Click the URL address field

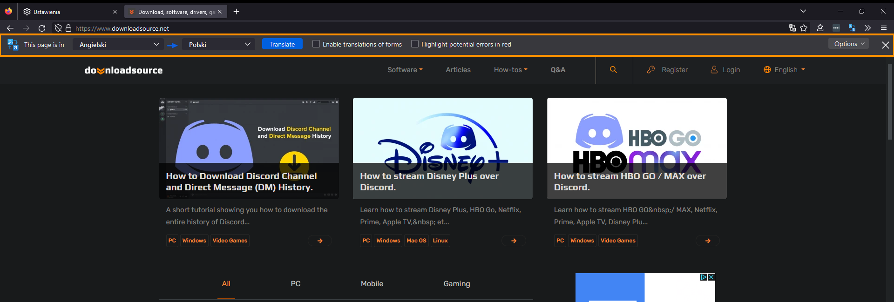point(419,28)
